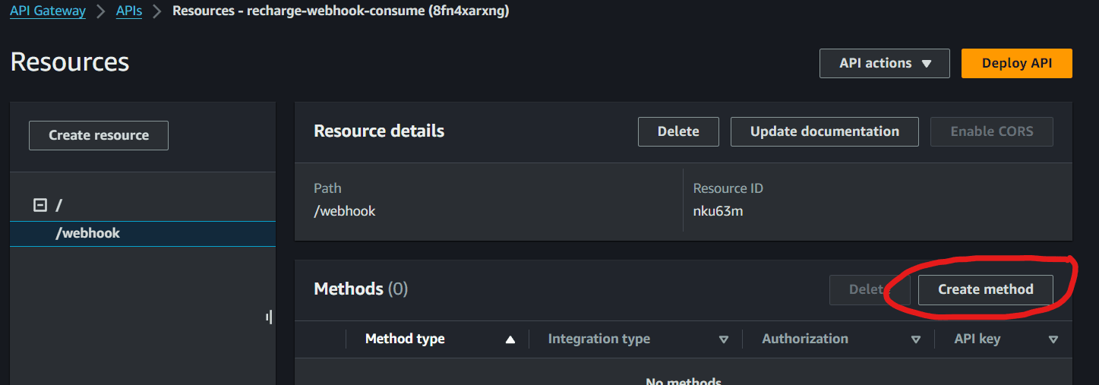Sort by API key column arrow
The height and width of the screenshot is (385, 1099).
[x=1053, y=339]
